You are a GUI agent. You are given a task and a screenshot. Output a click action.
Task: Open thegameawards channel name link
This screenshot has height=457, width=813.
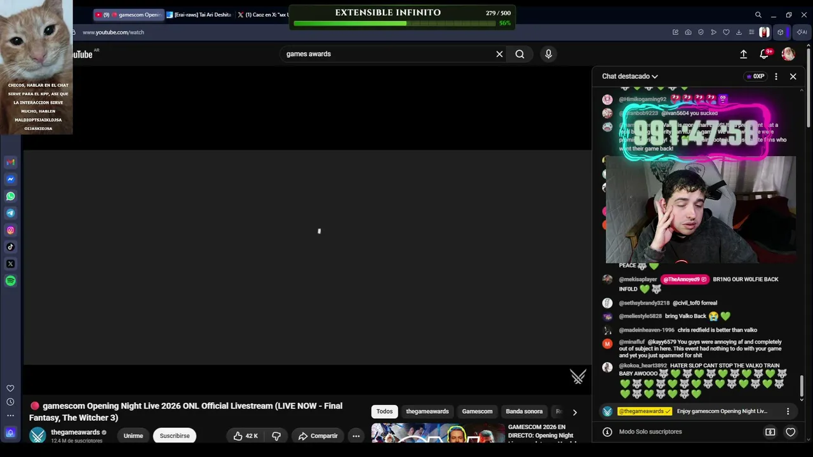(76, 432)
